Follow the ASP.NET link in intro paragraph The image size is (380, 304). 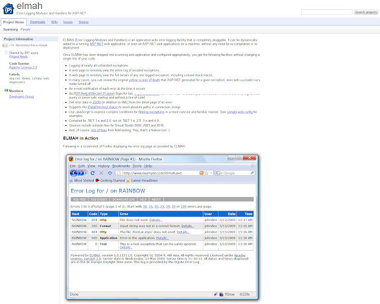pyautogui.click(x=96, y=44)
